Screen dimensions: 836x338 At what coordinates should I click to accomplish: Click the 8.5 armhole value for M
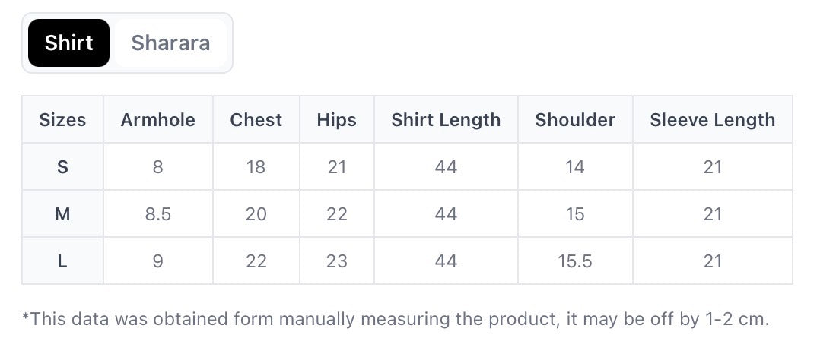(x=157, y=214)
